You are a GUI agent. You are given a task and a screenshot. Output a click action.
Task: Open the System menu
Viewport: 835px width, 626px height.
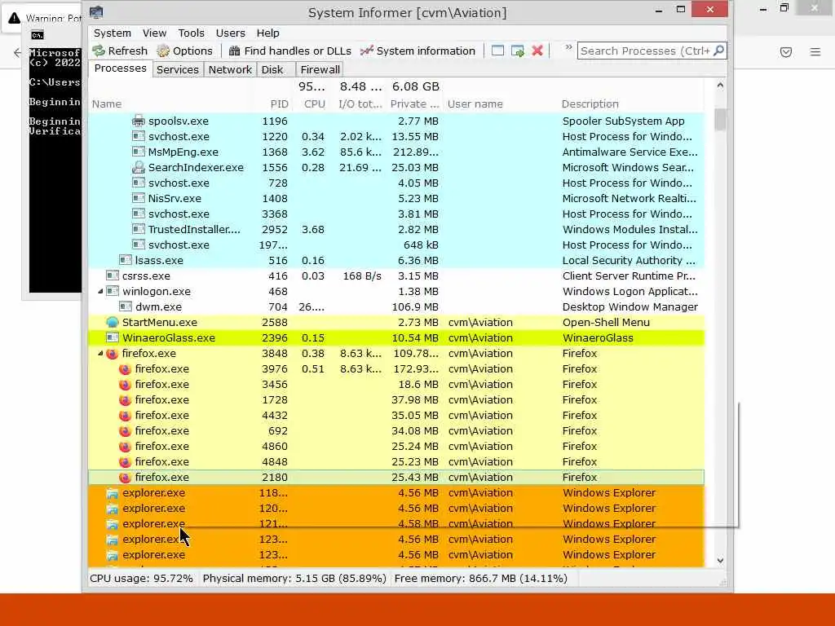click(113, 33)
